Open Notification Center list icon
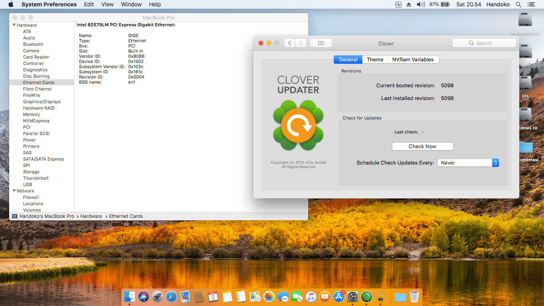The width and height of the screenshot is (544, 306). coord(531,4)
